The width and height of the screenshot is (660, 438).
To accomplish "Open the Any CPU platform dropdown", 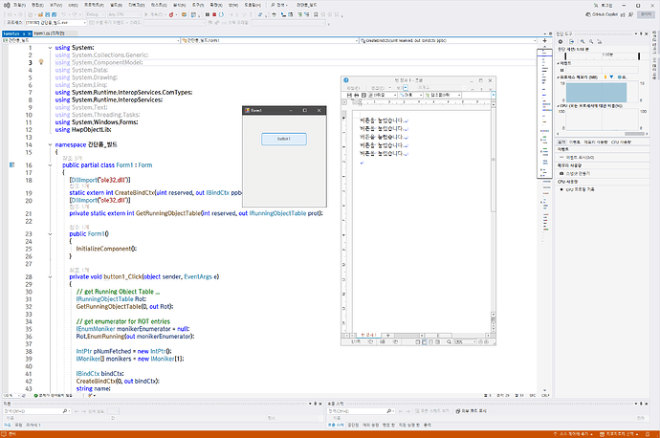I will pos(124,14).
